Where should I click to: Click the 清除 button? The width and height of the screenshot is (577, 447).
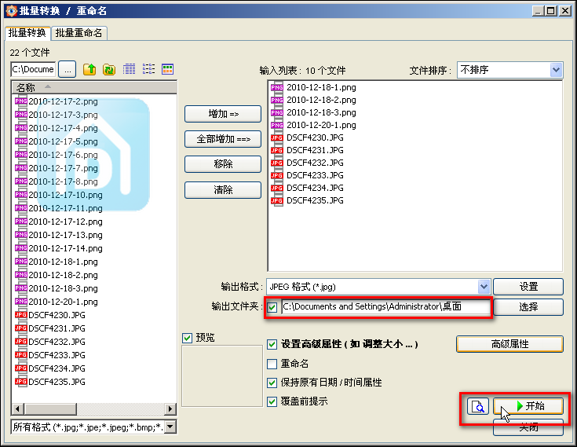(223, 190)
